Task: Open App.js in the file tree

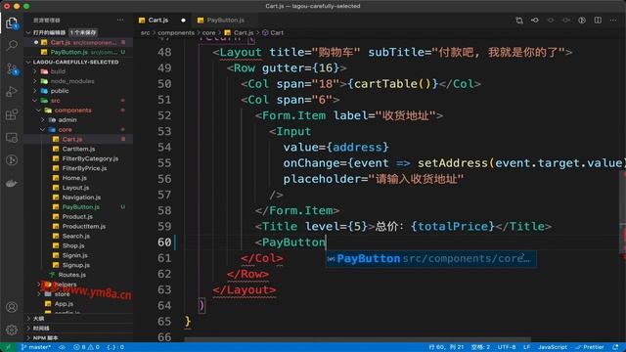Action: 64,304
